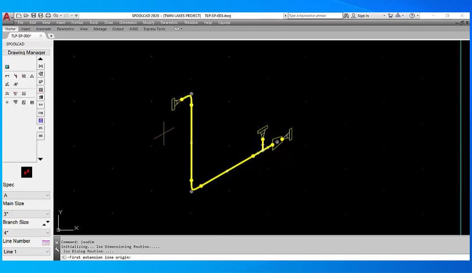Click the wrench customize icon beside command line
The height and width of the screenshot is (273, 472).
[x=57, y=249]
